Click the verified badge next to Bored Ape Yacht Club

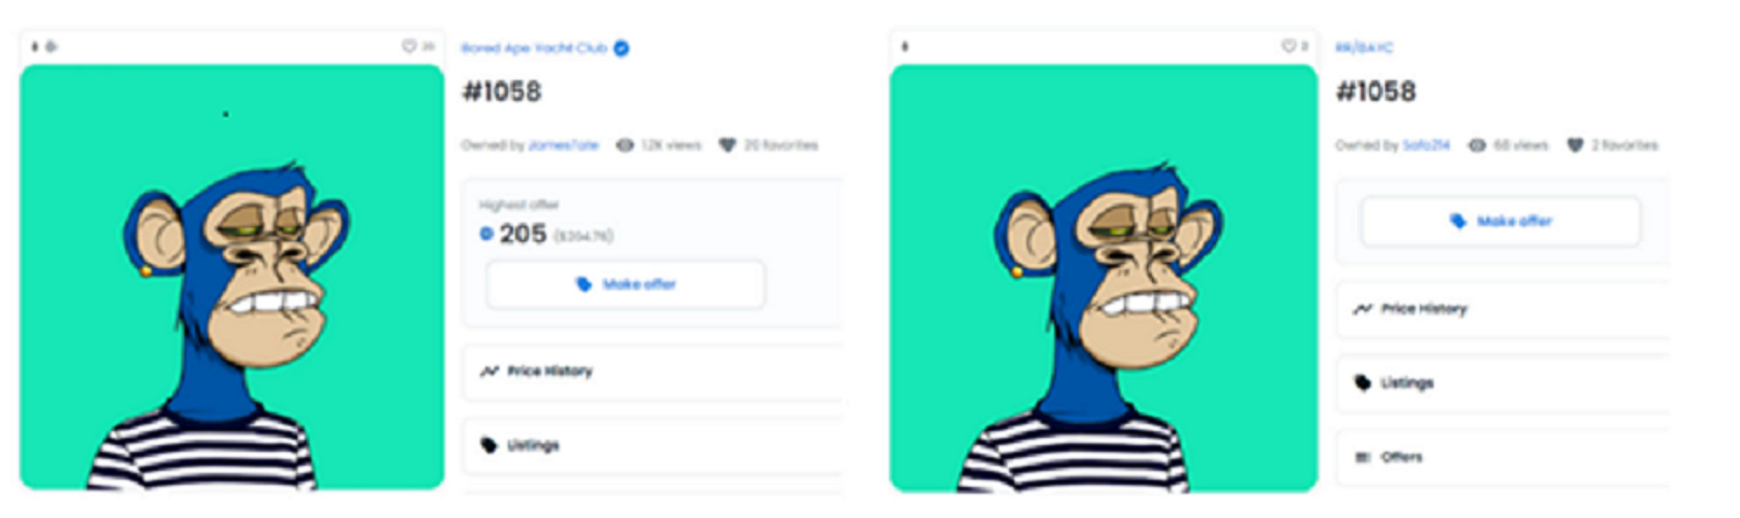click(x=621, y=48)
